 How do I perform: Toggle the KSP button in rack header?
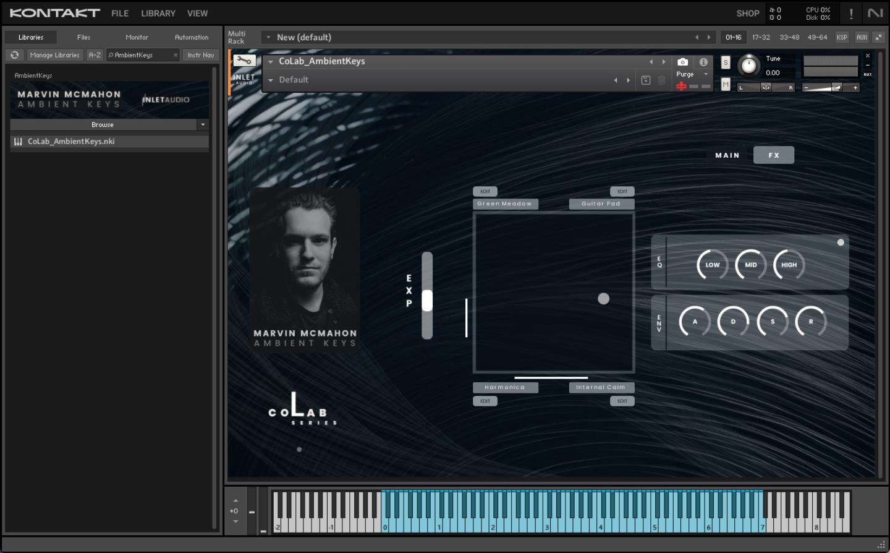(842, 37)
